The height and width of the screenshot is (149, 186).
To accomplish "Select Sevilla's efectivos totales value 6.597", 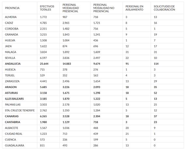I will point(43,58).
